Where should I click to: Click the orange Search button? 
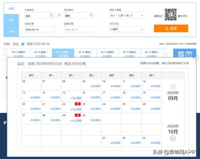point(171,28)
